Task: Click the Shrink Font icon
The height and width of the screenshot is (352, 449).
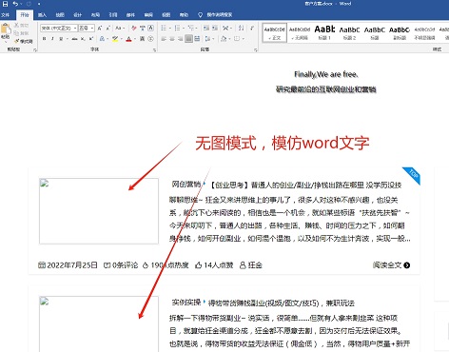Action: tap(107, 28)
